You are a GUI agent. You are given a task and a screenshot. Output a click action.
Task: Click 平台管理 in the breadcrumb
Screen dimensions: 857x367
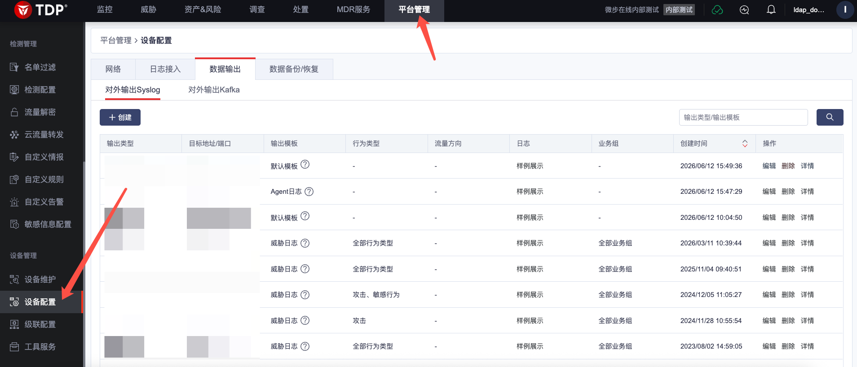[116, 40]
